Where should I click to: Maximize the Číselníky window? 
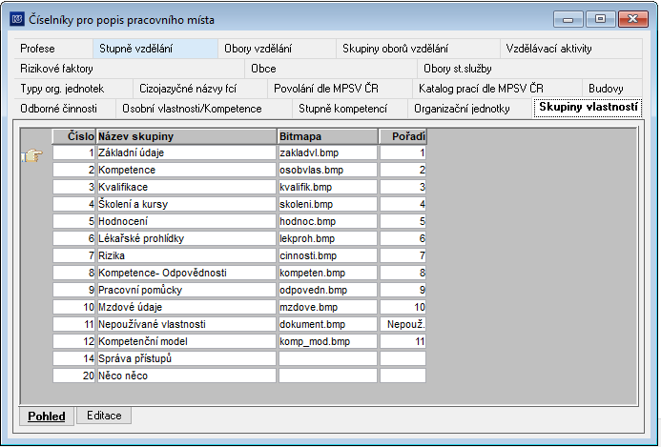(x=600, y=19)
